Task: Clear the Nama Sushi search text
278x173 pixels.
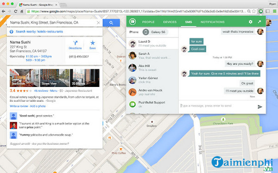Action: point(98,23)
